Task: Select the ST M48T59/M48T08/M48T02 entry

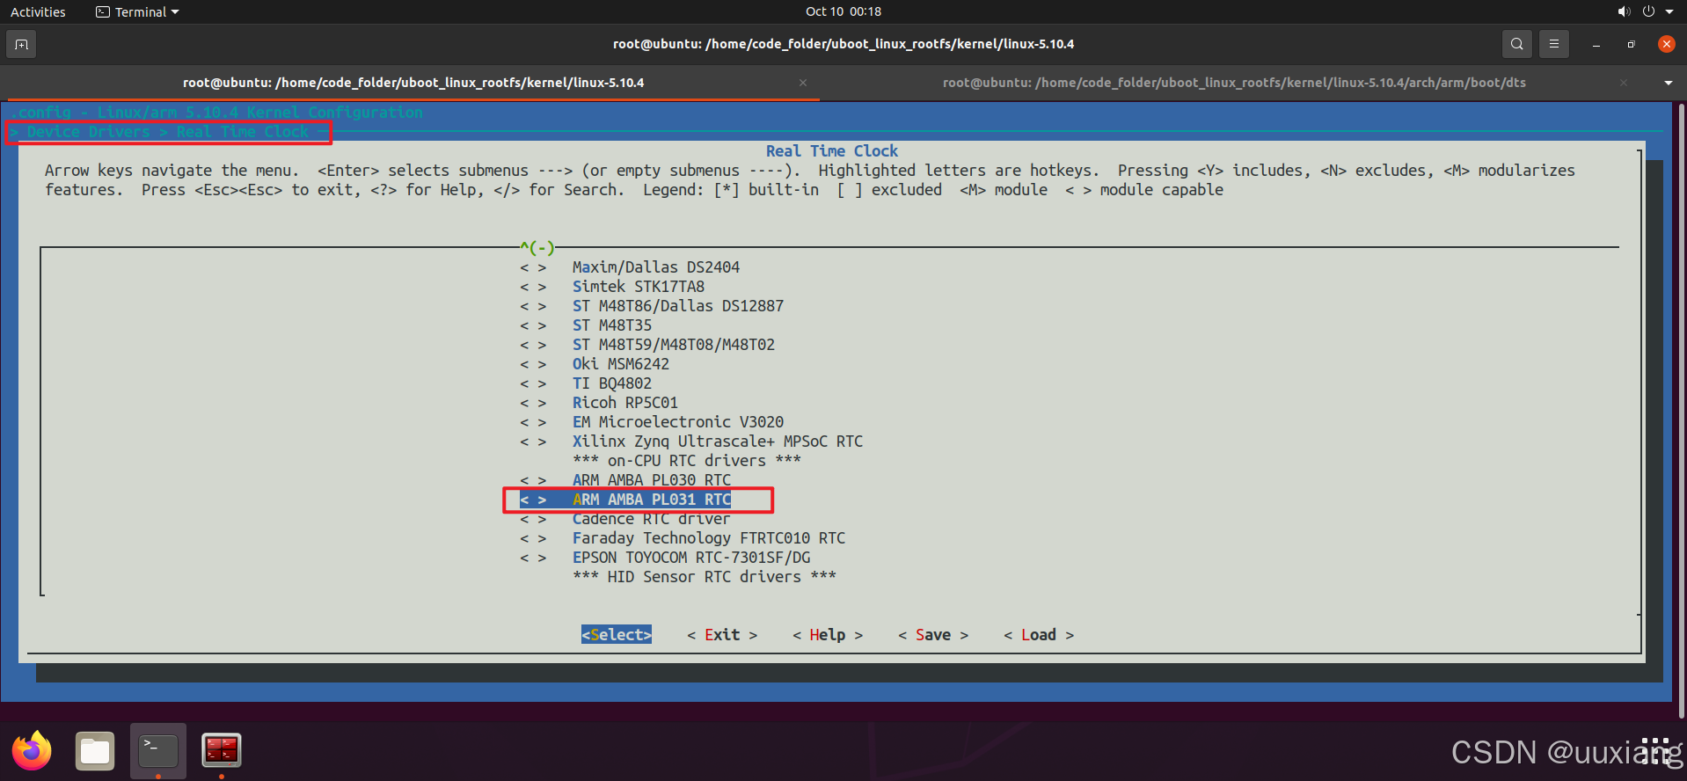Action: click(x=647, y=345)
